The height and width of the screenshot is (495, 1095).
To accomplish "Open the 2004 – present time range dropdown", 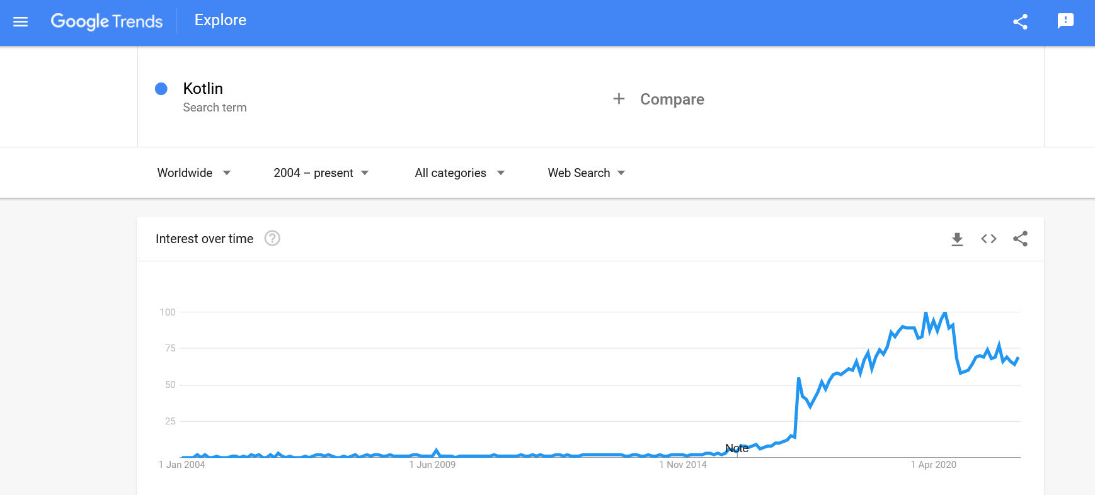I will 321,173.
